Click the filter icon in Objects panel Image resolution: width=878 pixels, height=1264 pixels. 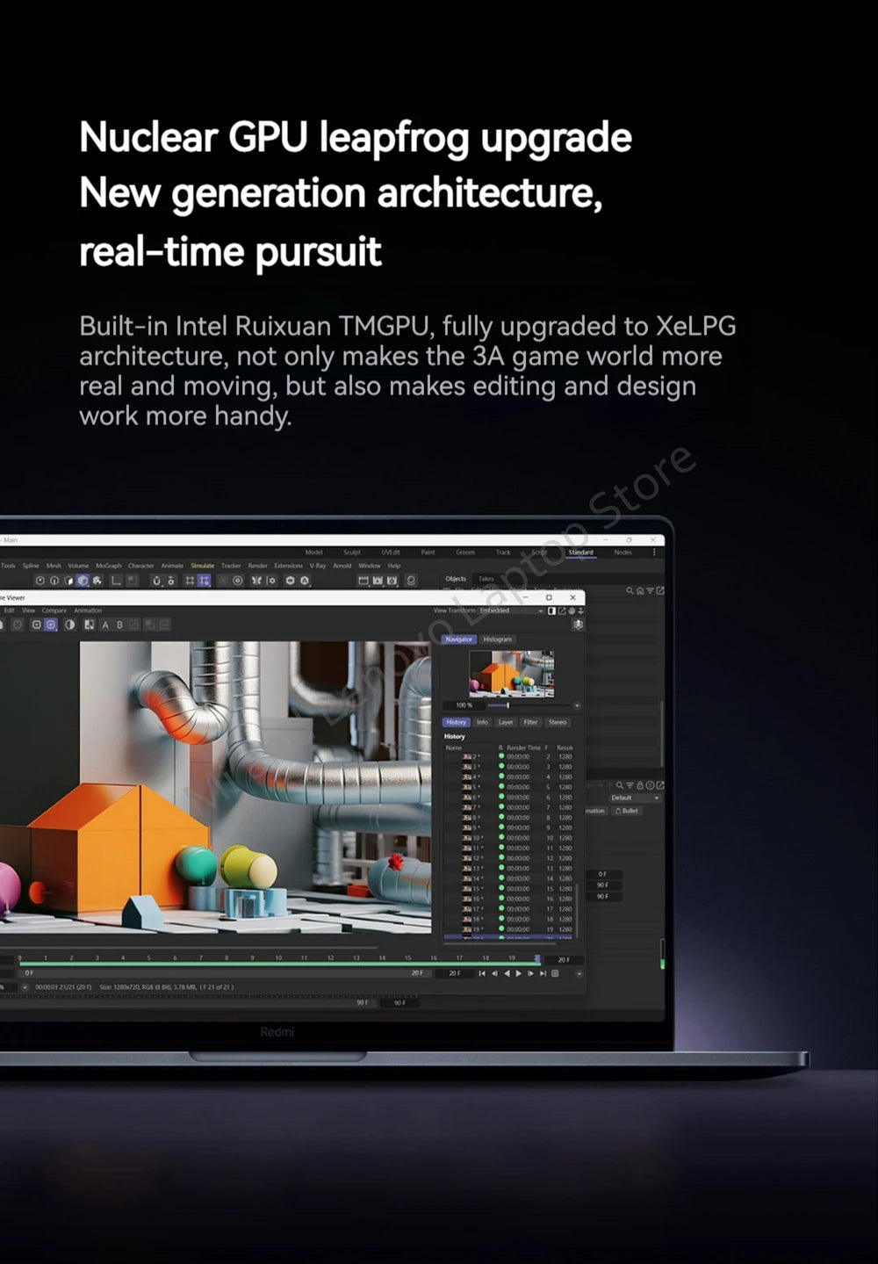pos(650,591)
